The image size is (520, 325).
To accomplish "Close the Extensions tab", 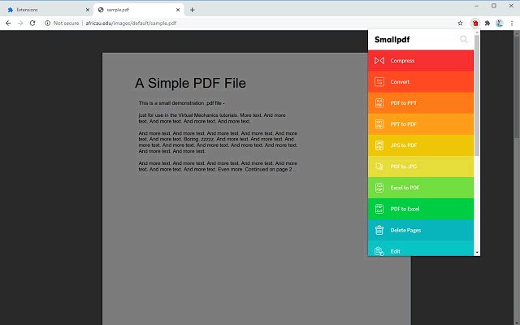I will coord(88,10).
